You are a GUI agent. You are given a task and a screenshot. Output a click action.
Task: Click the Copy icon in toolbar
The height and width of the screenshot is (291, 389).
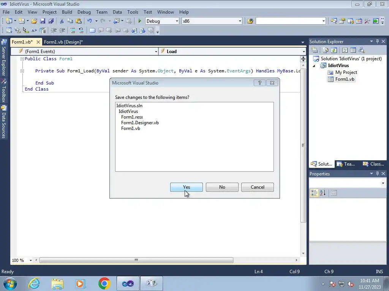pyautogui.click(x=70, y=21)
